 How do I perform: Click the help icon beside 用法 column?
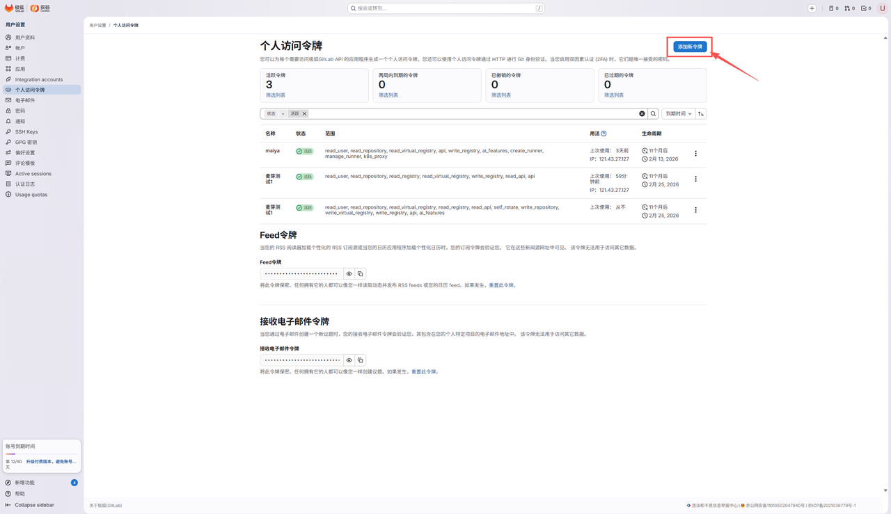(604, 134)
